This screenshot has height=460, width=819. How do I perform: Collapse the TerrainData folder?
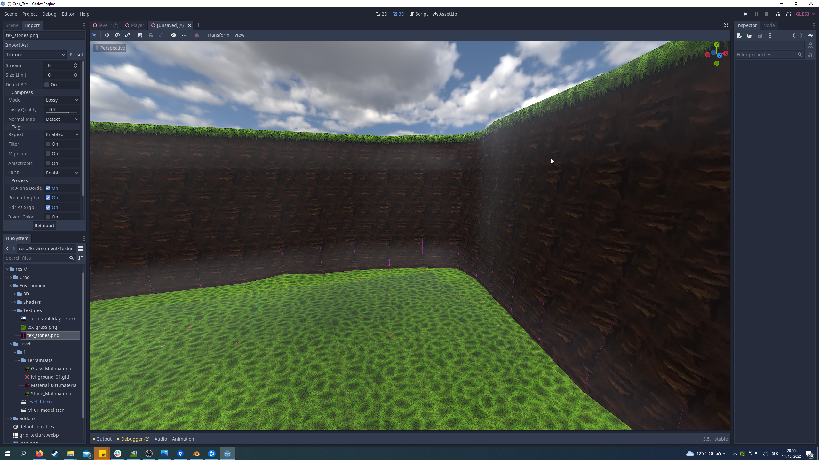point(19,360)
